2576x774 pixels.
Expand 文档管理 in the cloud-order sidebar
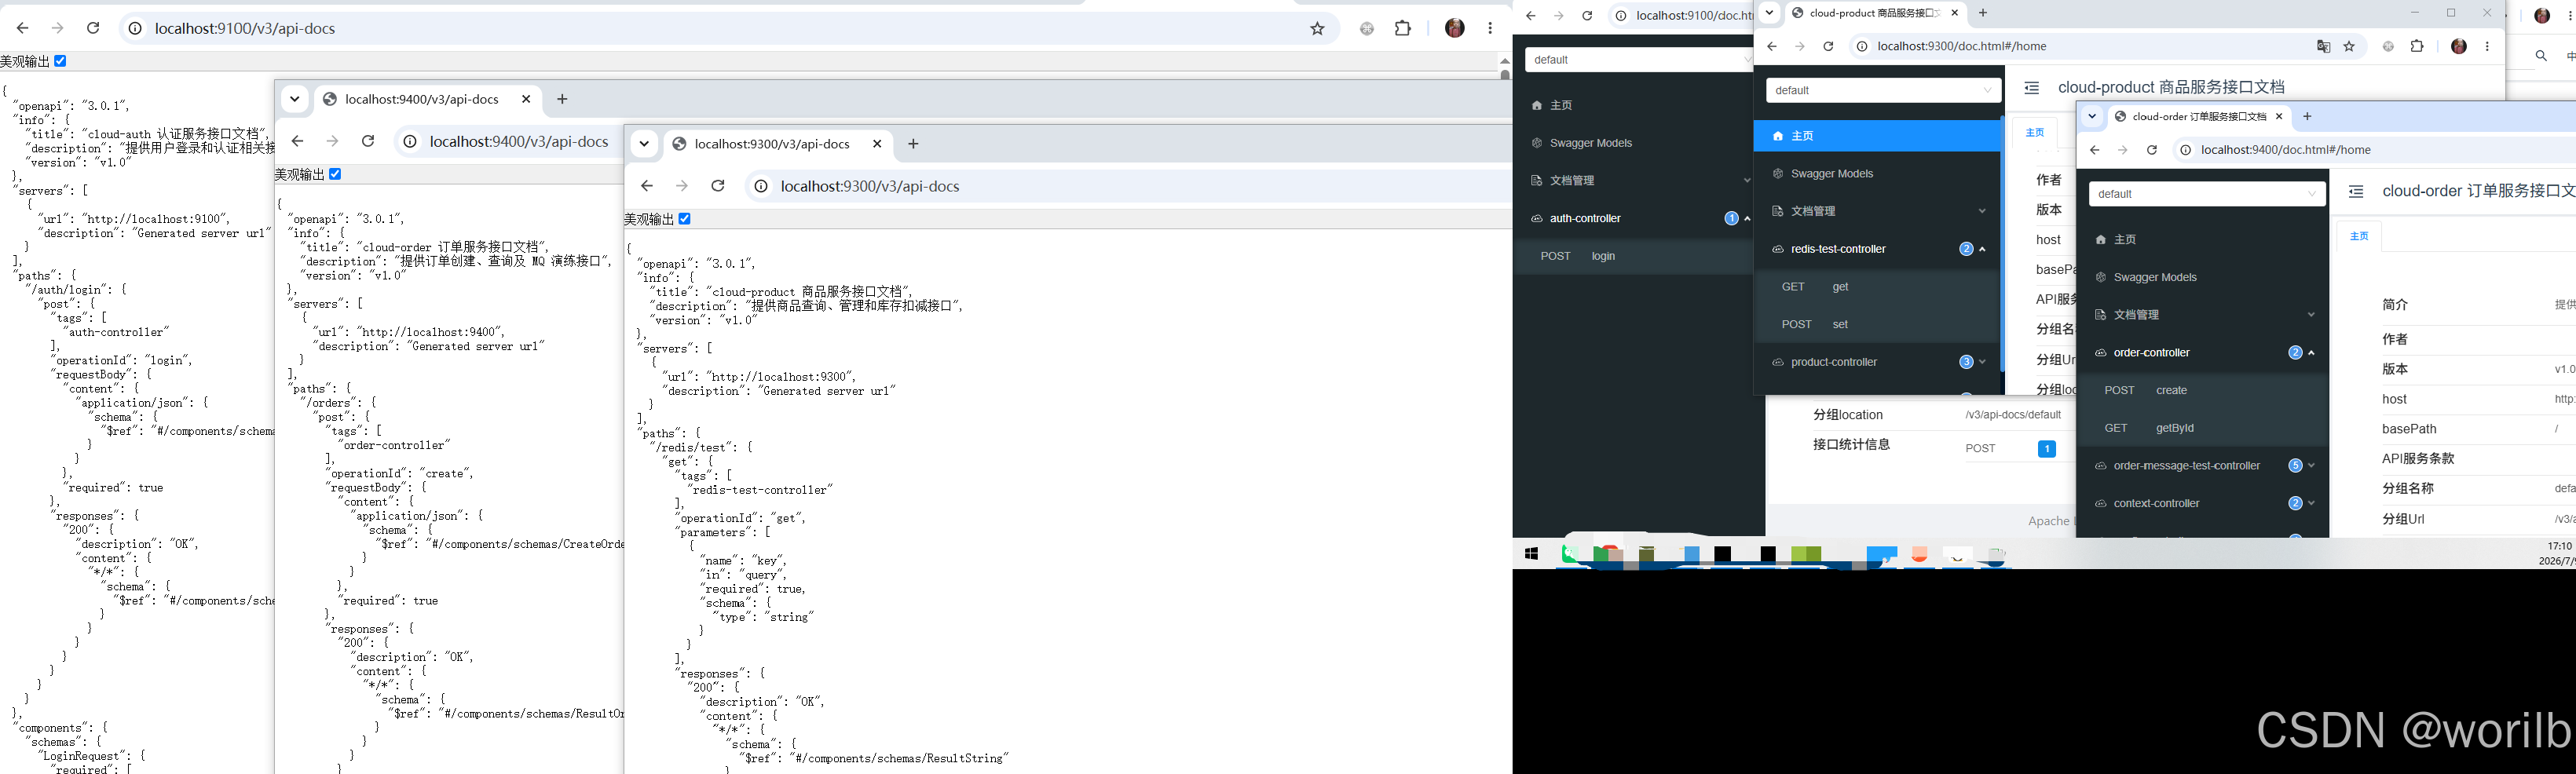coord(2202,315)
